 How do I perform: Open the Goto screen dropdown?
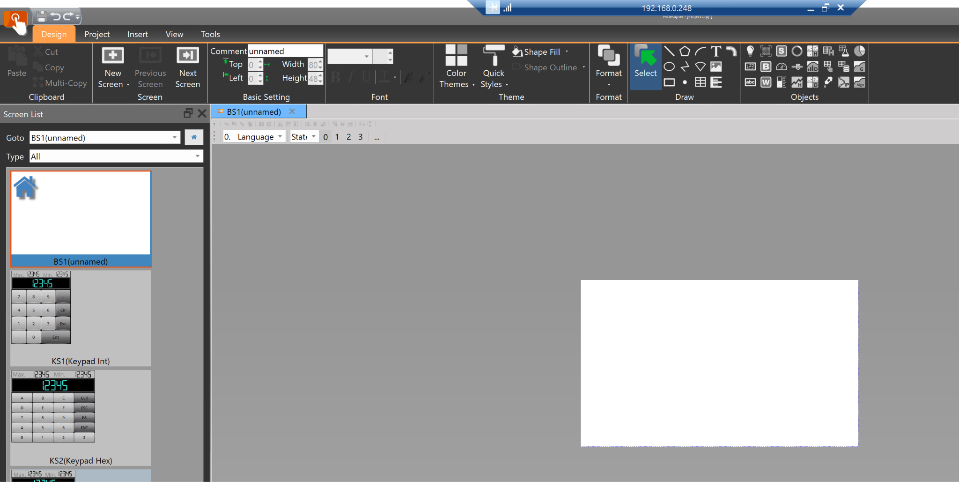(x=175, y=138)
